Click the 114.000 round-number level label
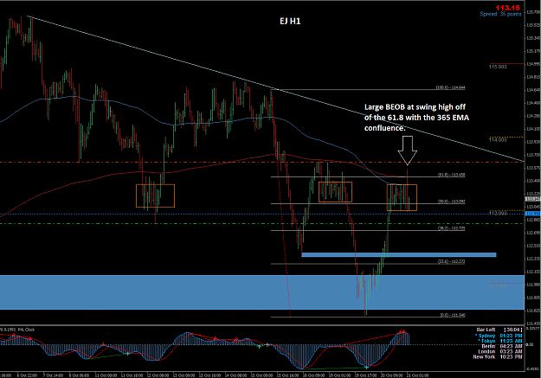This screenshot has height=378, width=541. click(498, 139)
